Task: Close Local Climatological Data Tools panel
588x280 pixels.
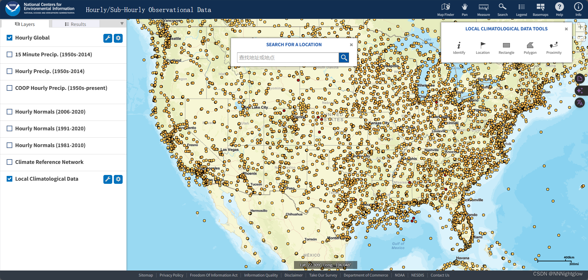Action: point(566,29)
